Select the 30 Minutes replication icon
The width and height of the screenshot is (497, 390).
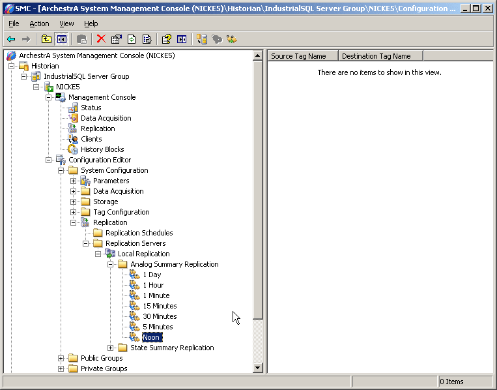click(x=135, y=317)
